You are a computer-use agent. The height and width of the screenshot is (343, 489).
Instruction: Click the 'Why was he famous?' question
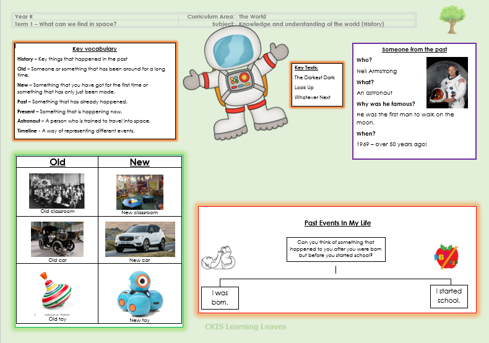[x=386, y=103]
